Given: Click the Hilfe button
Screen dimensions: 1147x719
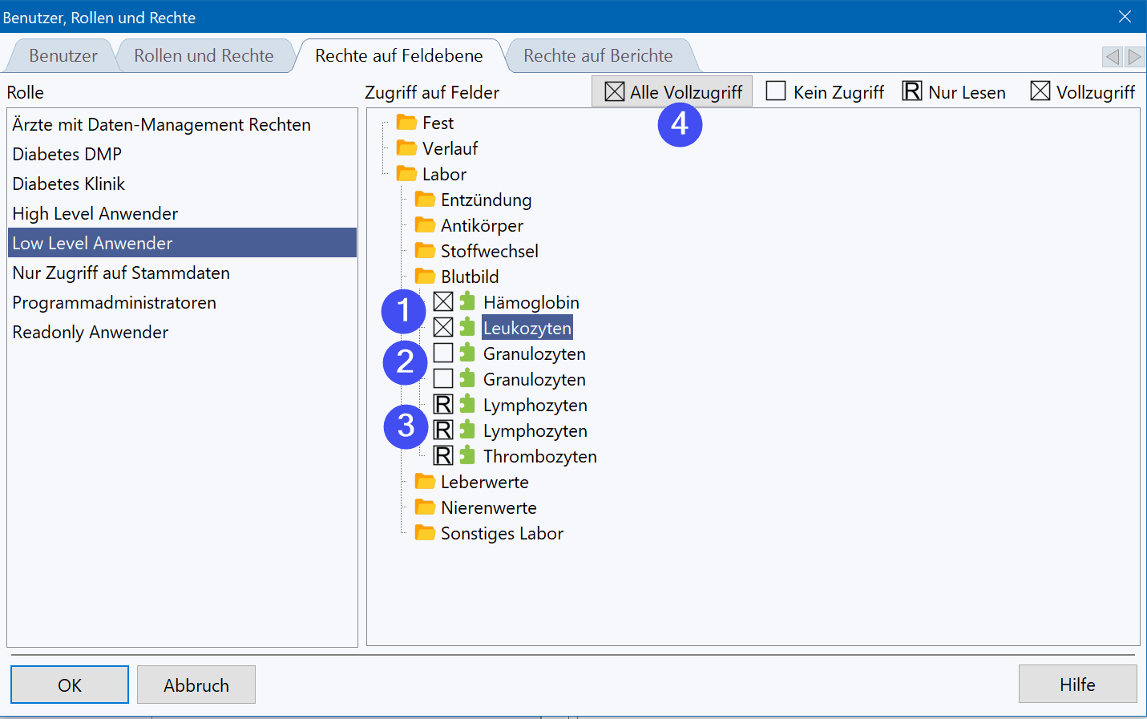Looking at the screenshot, I should coord(1077,685).
